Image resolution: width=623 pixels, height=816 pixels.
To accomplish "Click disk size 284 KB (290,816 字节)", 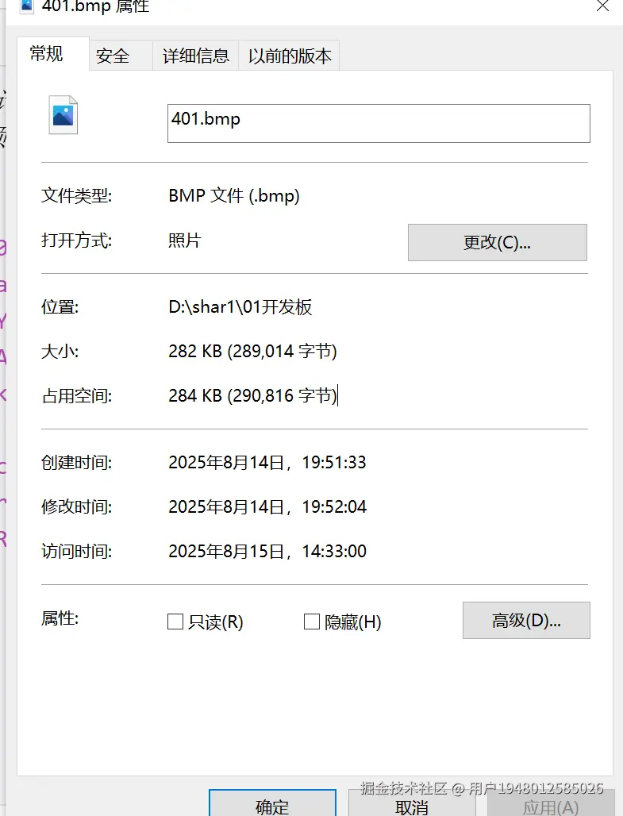I will [252, 395].
